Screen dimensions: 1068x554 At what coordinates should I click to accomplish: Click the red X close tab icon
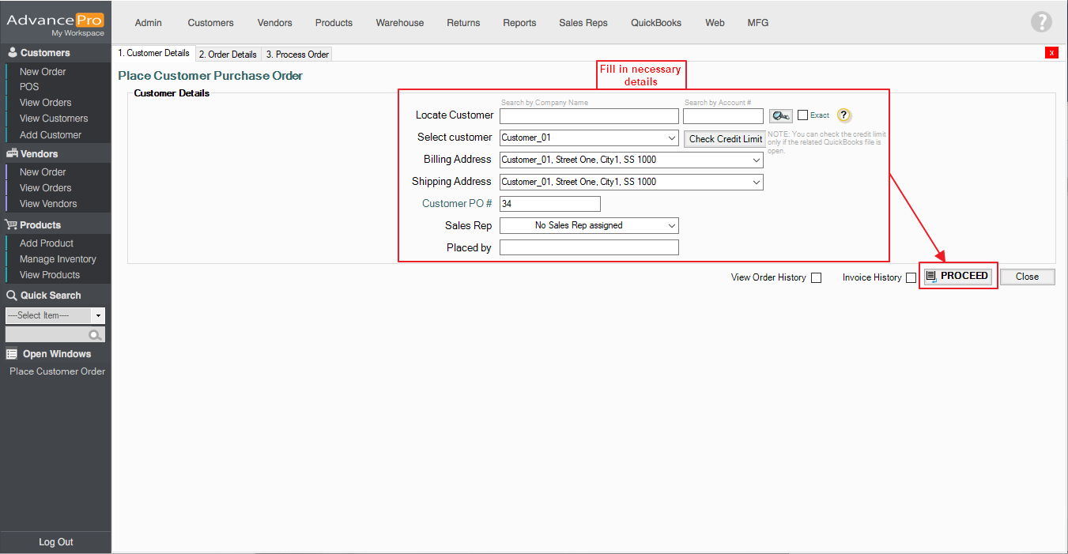click(x=1051, y=53)
